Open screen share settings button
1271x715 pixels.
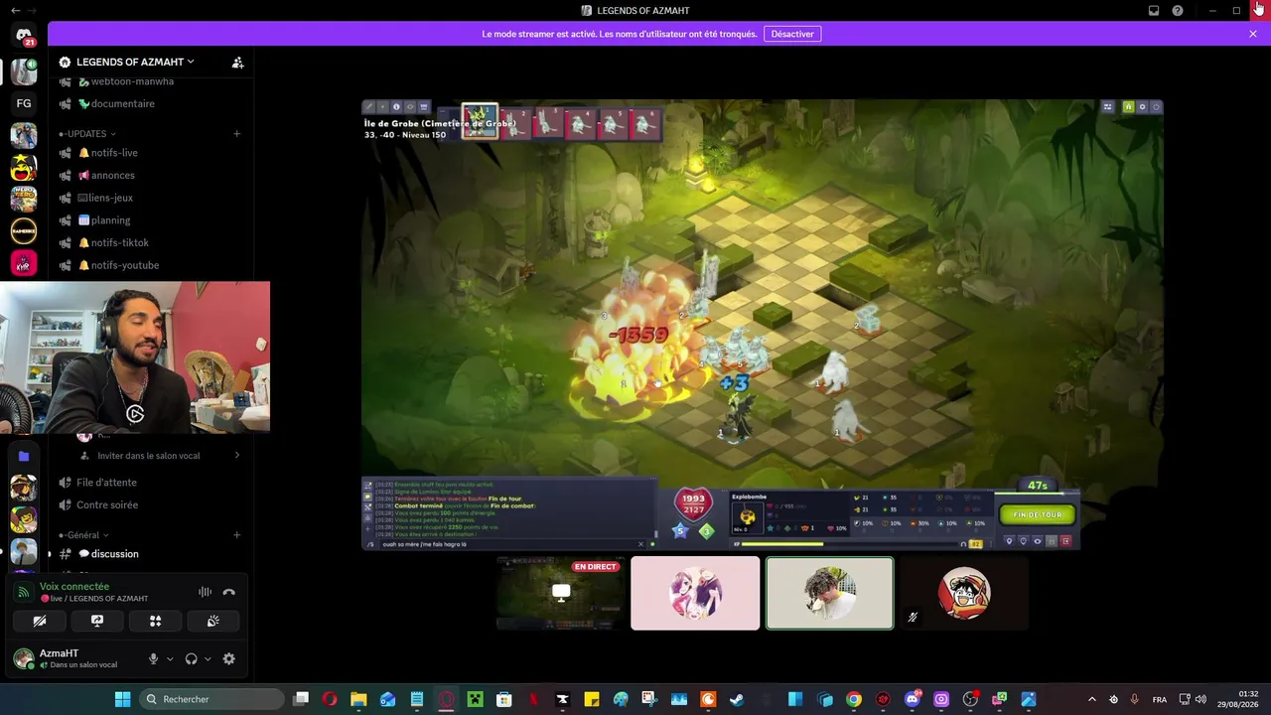[97, 621]
